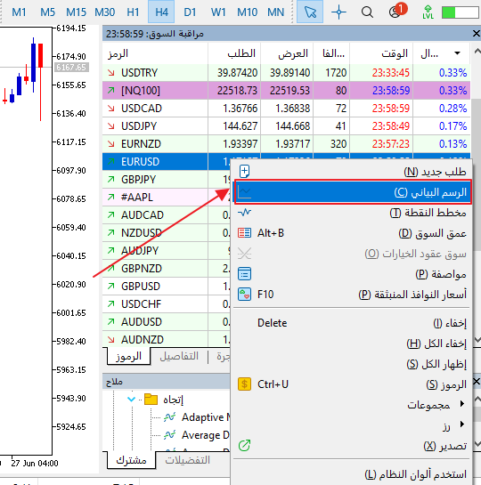Select the standard arrow cursor tool

pos(310,12)
